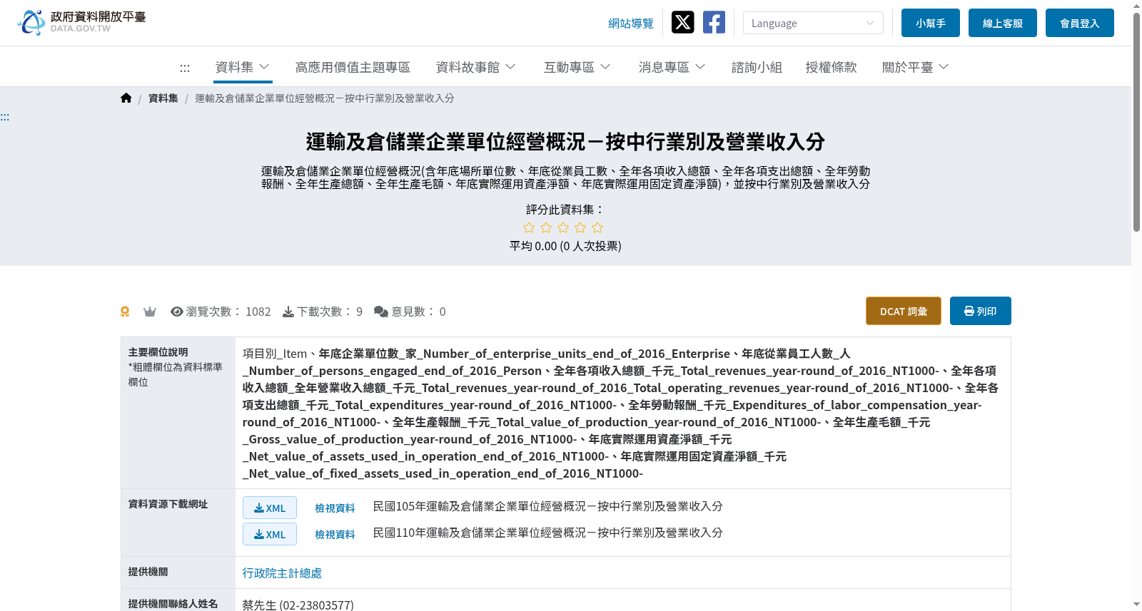Click the DATA.GOV.TW site logo
This screenshot has width=1142, height=611.
click(x=81, y=22)
